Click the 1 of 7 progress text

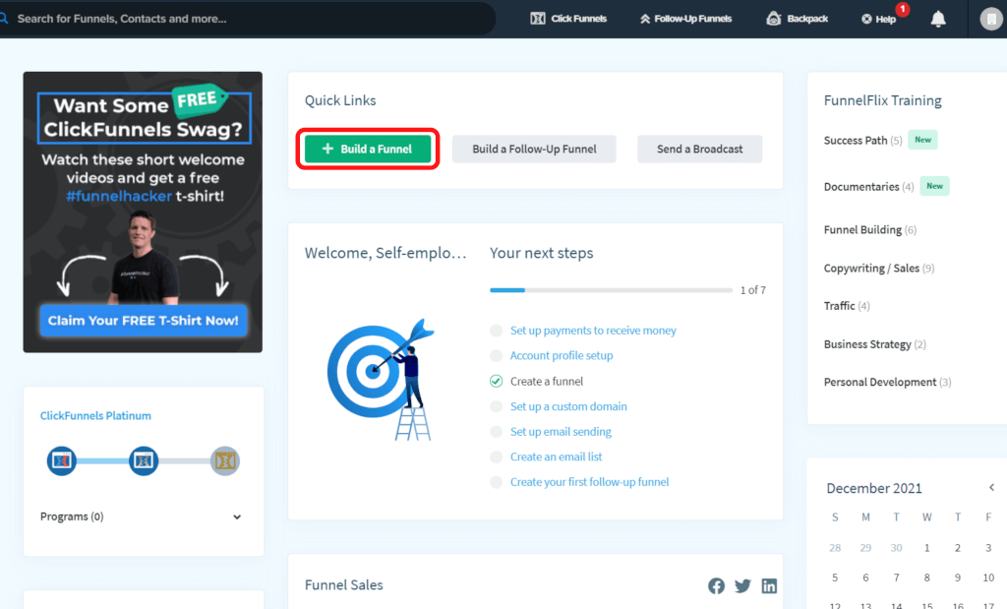(752, 290)
